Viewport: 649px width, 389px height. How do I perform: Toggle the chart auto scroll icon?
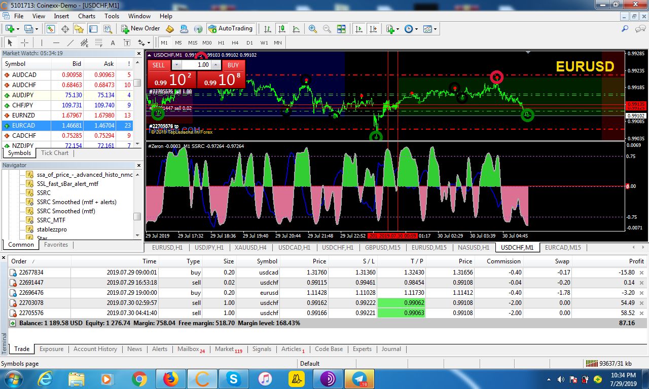[359, 29]
